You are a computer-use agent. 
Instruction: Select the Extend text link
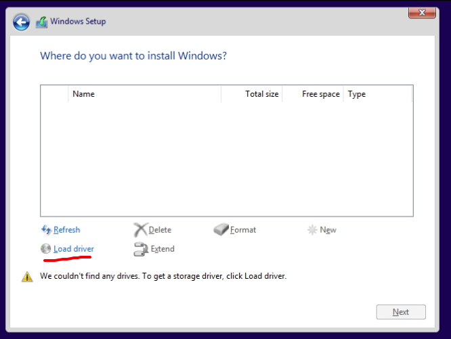click(163, 249)
